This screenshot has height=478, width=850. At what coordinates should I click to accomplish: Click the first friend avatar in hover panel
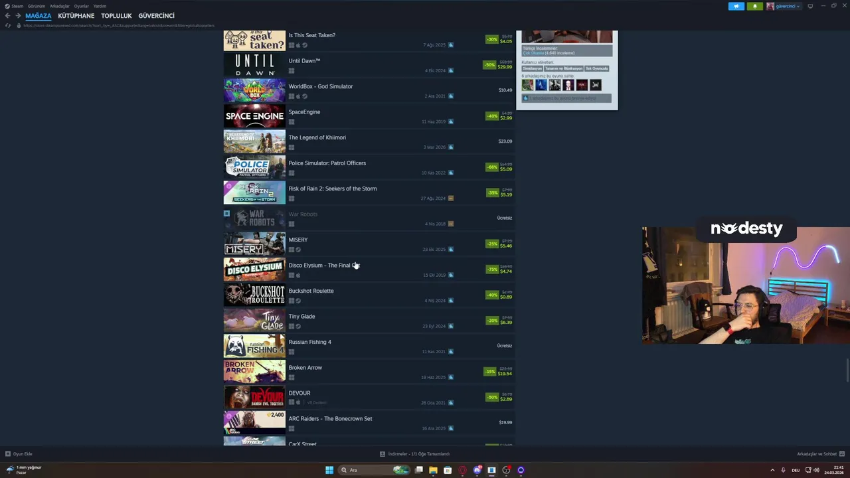[527, 85]
